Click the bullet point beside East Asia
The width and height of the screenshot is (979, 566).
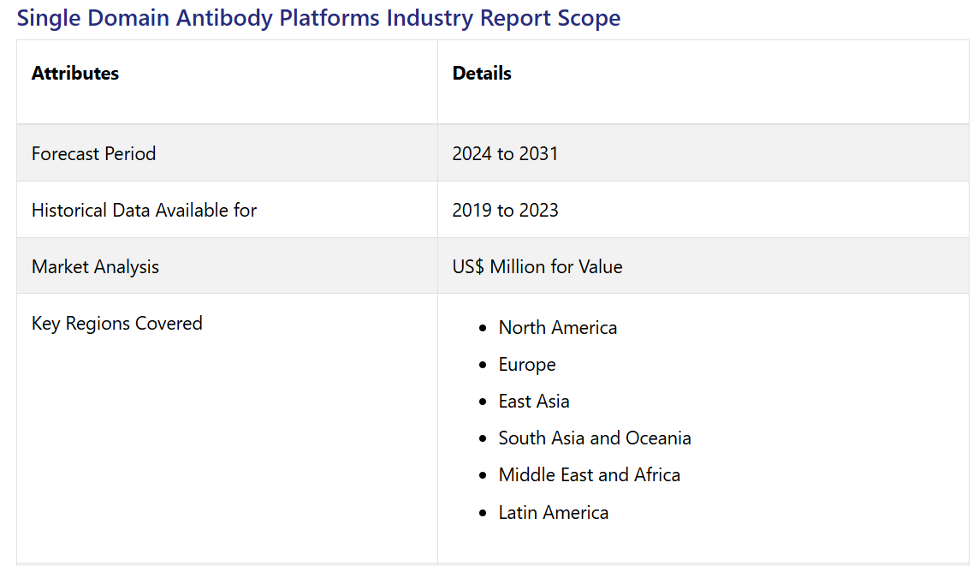pyautogui.click(x=484, y=402)
